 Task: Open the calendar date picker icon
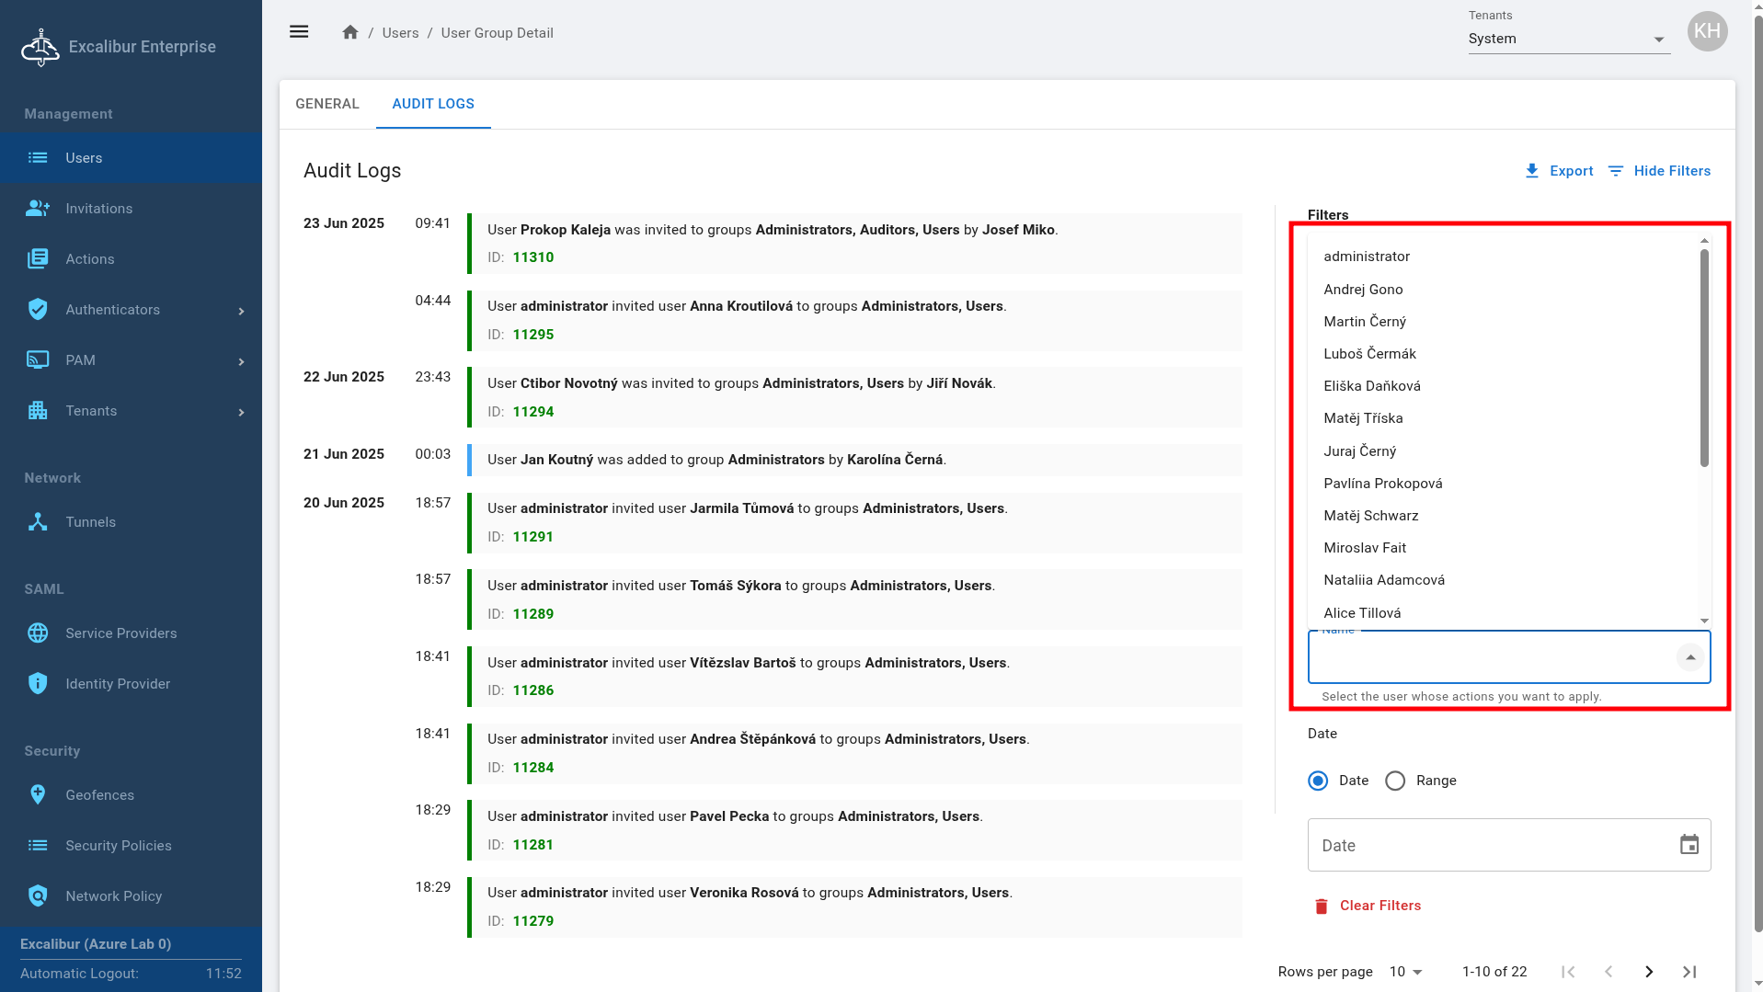pos(1689,845)
